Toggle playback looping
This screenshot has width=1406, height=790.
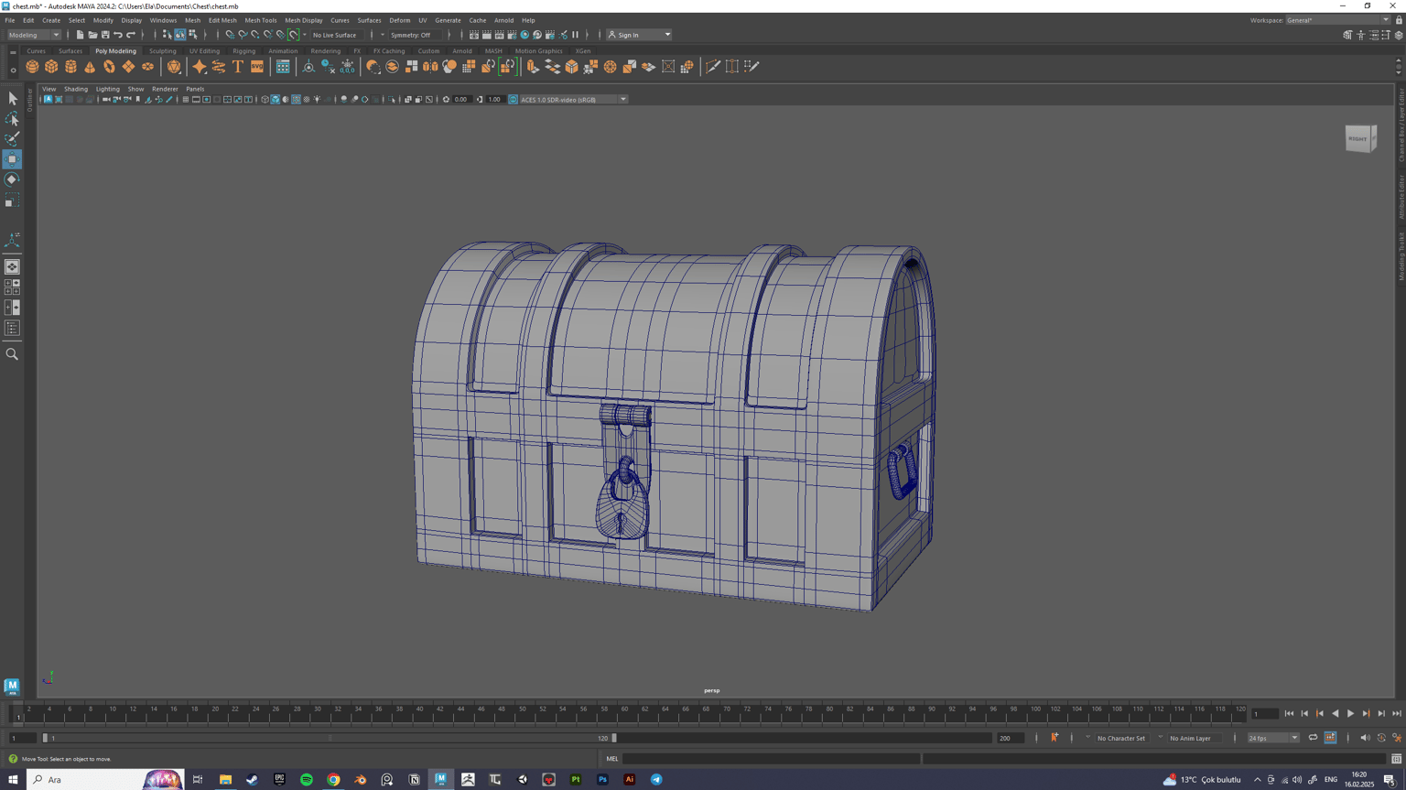1313,738
